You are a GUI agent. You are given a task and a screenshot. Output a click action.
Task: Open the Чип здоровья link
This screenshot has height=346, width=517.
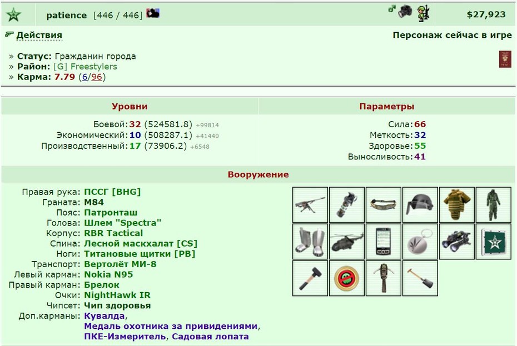click(x=117, y=305)
